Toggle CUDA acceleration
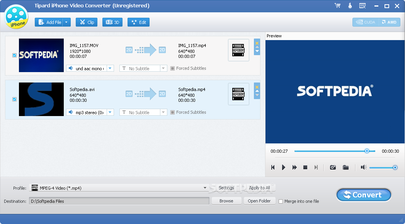Viewport: 405px width, 224px height. (x=366, y=22)
